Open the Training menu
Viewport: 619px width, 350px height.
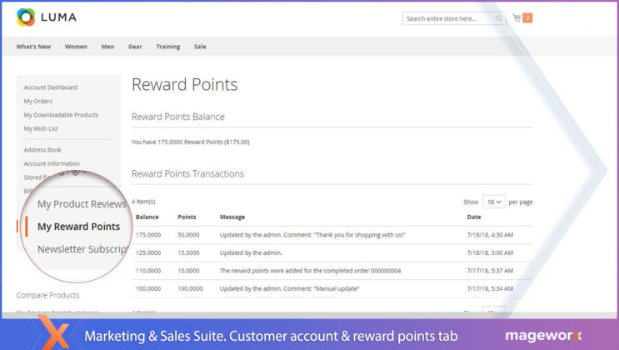point(168,47)
